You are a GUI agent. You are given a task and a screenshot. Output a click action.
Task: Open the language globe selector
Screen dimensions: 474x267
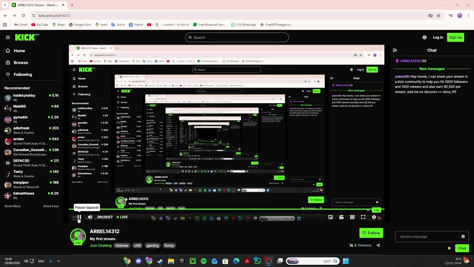tap(424, 37)
